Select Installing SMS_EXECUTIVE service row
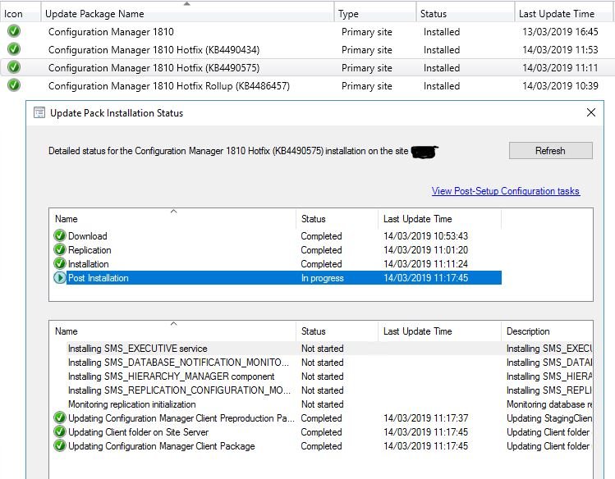Image resolution: width=615 pixels, height=479 pixels. [322, 349]
